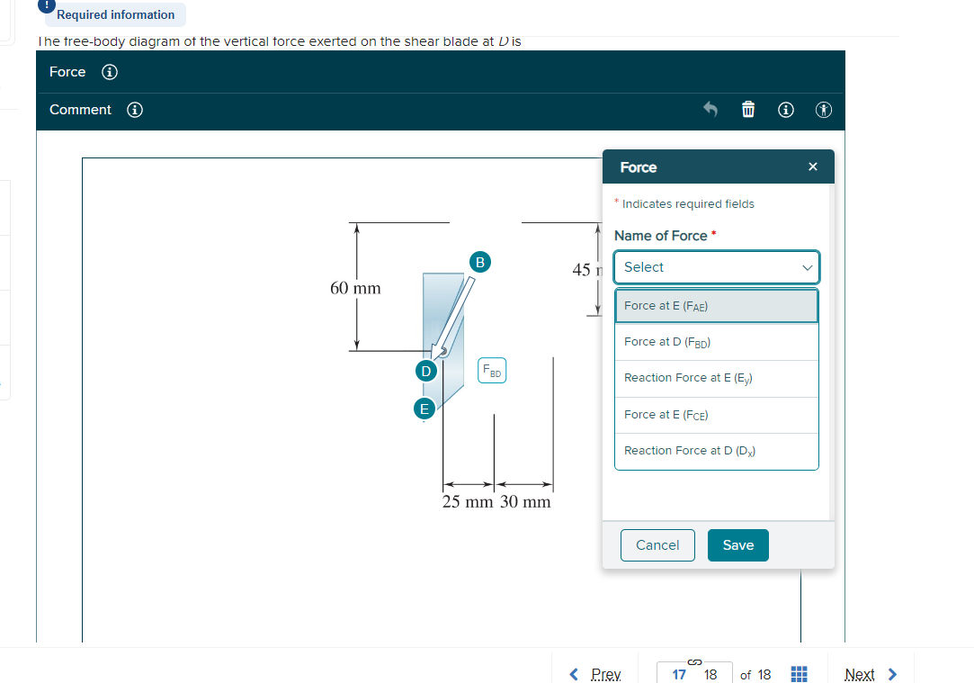The image size is (974, 683).
Task: Click the page number input showing 17
Action: 680,673
